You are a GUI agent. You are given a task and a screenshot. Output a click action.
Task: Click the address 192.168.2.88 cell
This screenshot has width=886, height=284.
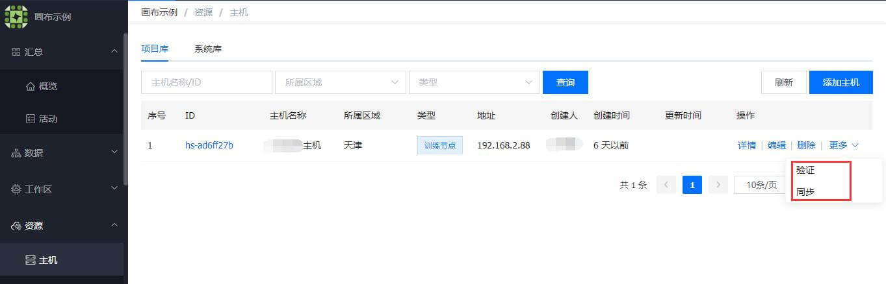click(x=504, y=145)
